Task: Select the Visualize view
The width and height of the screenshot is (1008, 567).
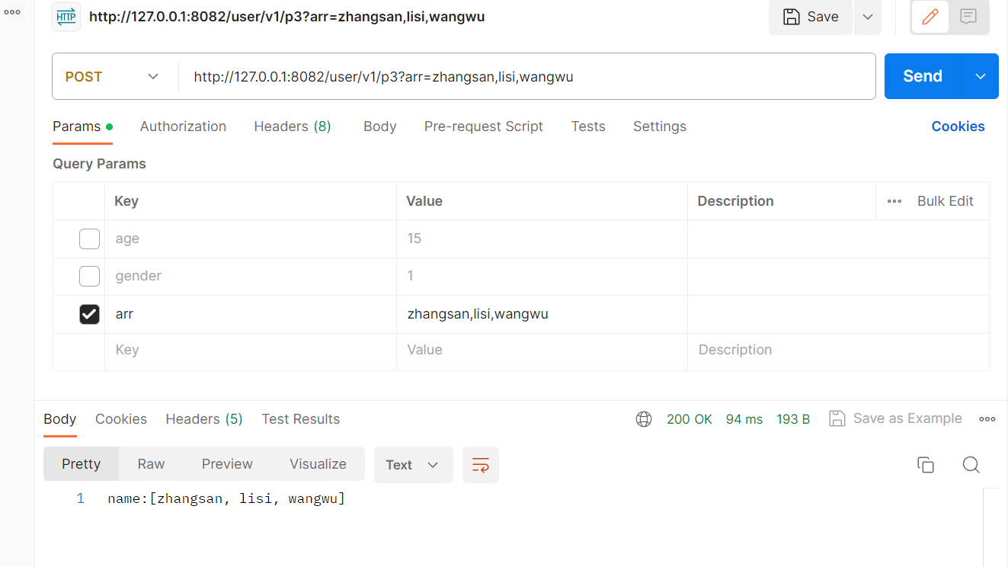Action: pyautogui.click(x=318, y=464)
